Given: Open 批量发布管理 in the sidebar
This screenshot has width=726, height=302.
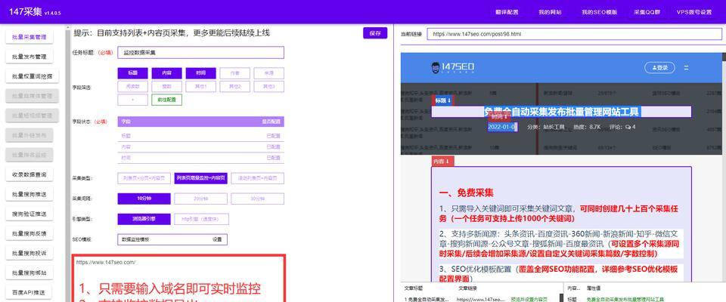Looking at the screenshot, I should [x=29, y=57].
